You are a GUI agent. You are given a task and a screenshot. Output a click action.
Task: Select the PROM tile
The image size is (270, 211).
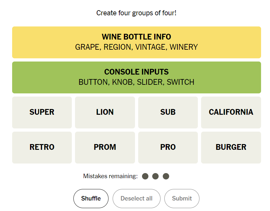tap(105, 147)
